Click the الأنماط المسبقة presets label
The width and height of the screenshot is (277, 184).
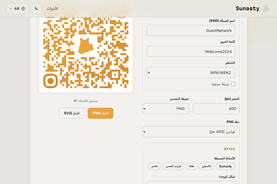pyautogui.click(x=225, y=158)
